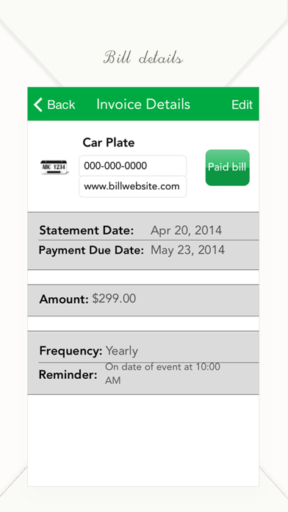The height and width of the screenshot is (512, 288).
Task: Go back using the Back label
Action: point(61,104)
